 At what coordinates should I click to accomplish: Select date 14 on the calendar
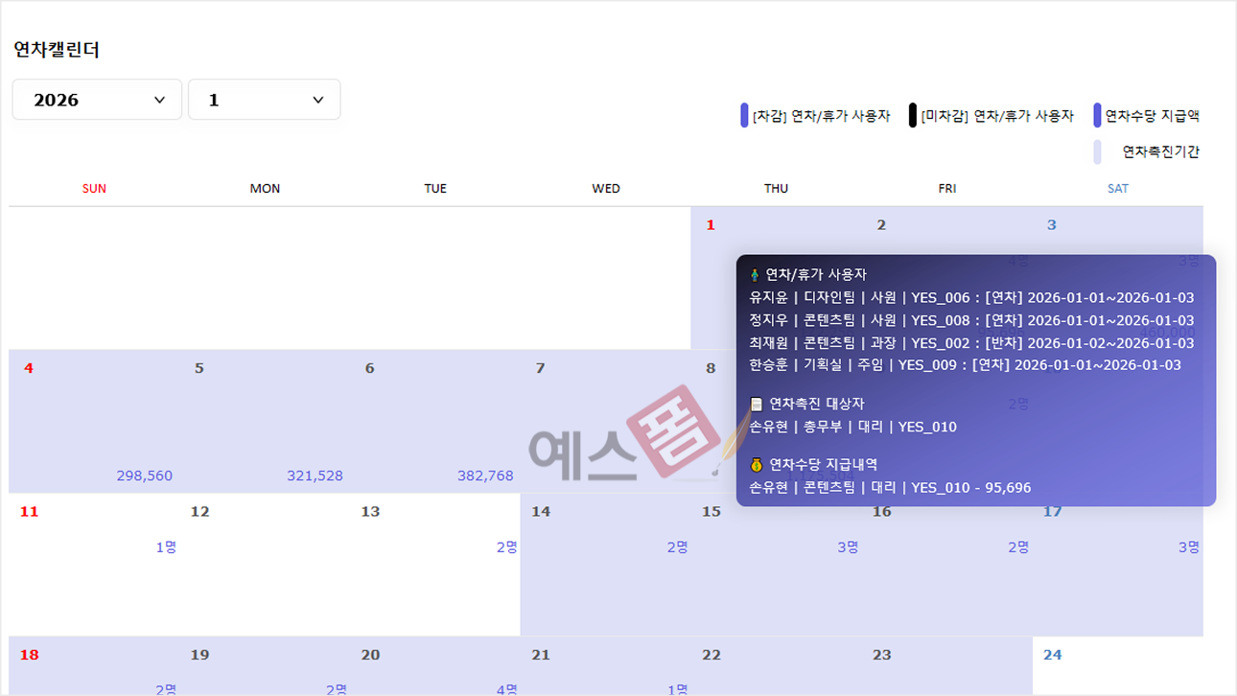(x=541, y=512)
